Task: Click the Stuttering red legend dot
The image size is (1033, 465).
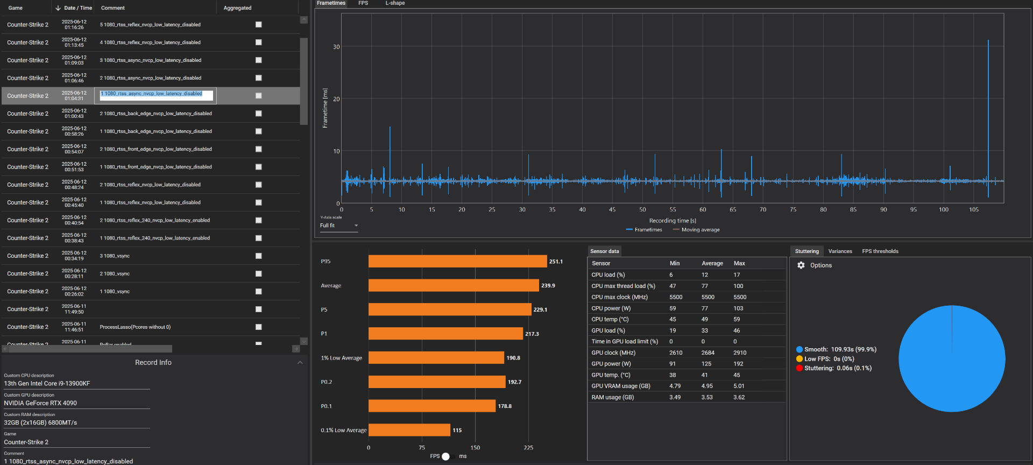Action: click(x=799, y=368)
